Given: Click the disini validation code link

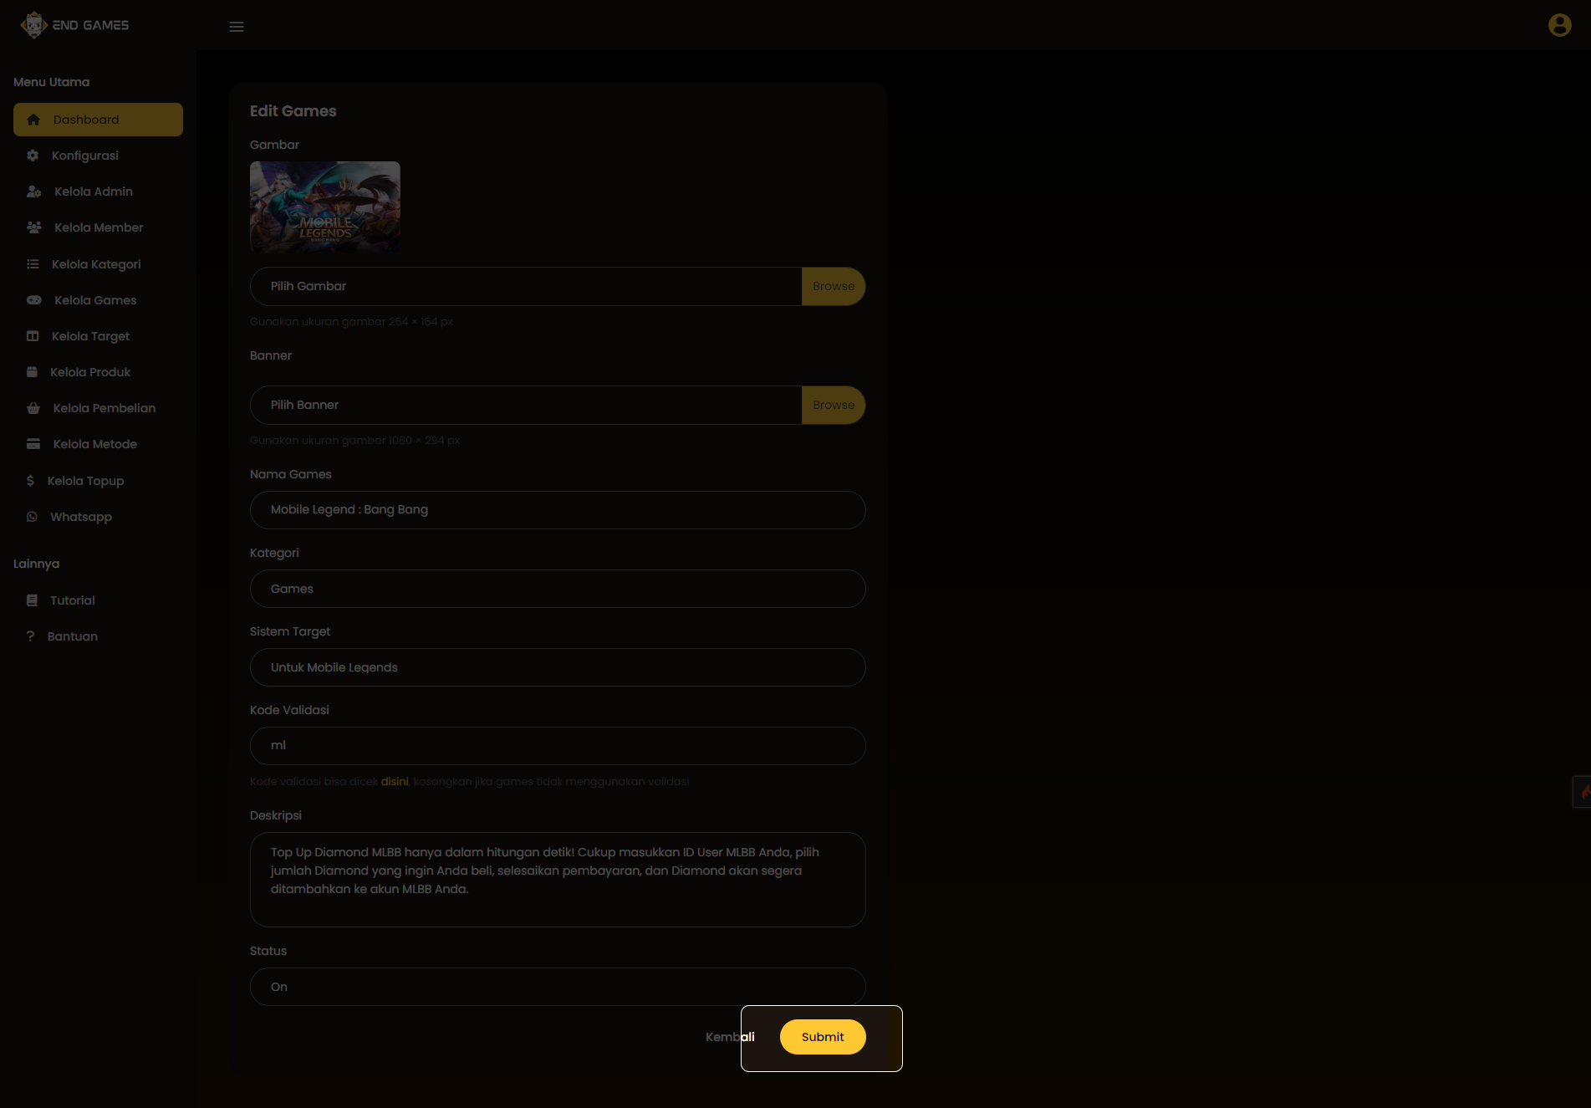Looking at the screenshot, I should [x=395, y=782].
